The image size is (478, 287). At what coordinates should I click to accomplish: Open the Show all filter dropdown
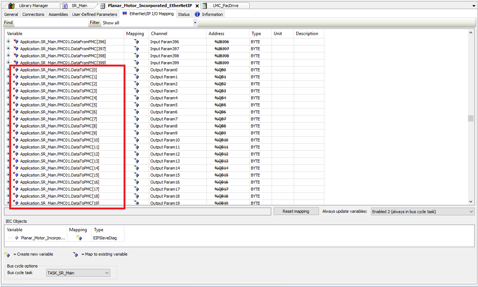195,23
